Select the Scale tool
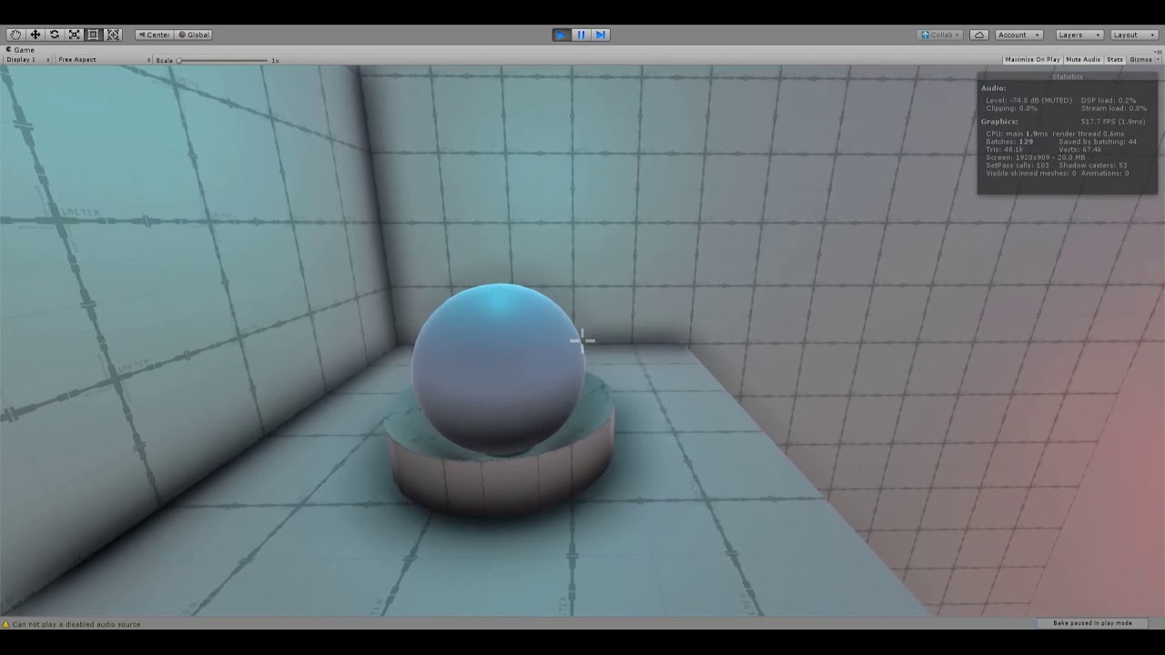 coord(74,35)
